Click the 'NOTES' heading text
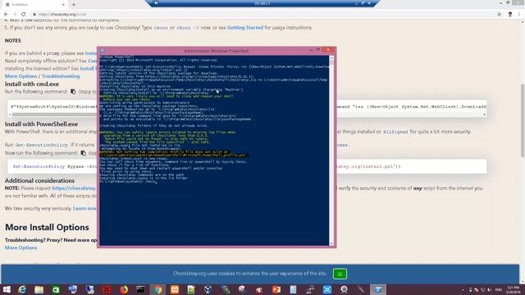Image resolution: width=525 pixels, height=295 pixels. (x=13, y=40)
